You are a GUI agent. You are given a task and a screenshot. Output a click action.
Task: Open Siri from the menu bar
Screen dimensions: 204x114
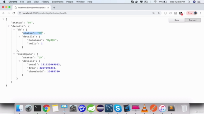coord(194,2)
